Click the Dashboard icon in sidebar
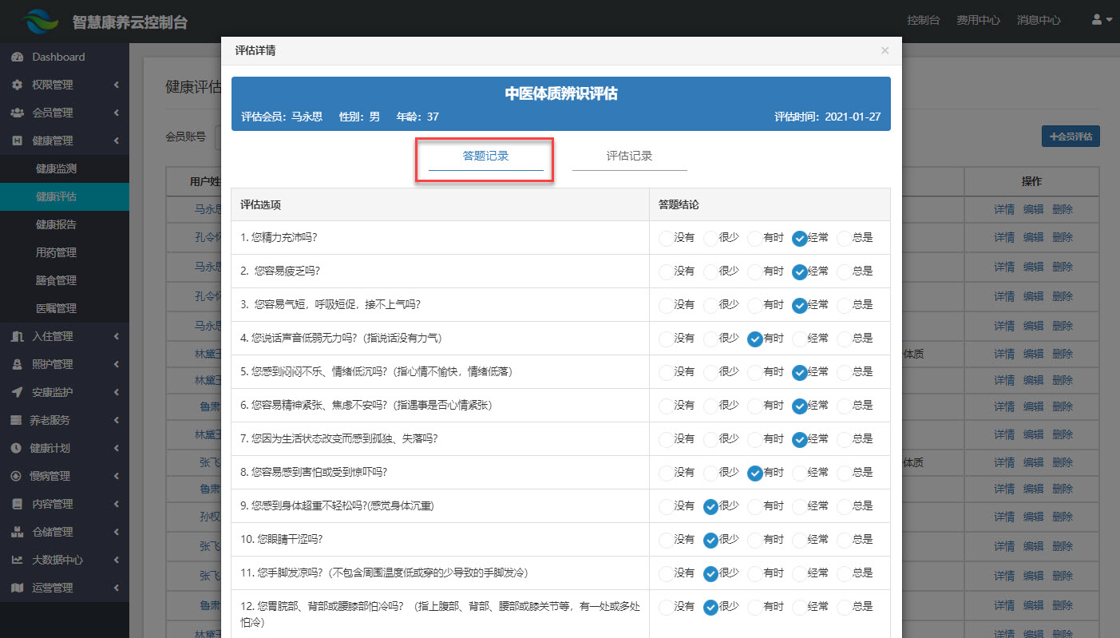 tap(17, 57)
